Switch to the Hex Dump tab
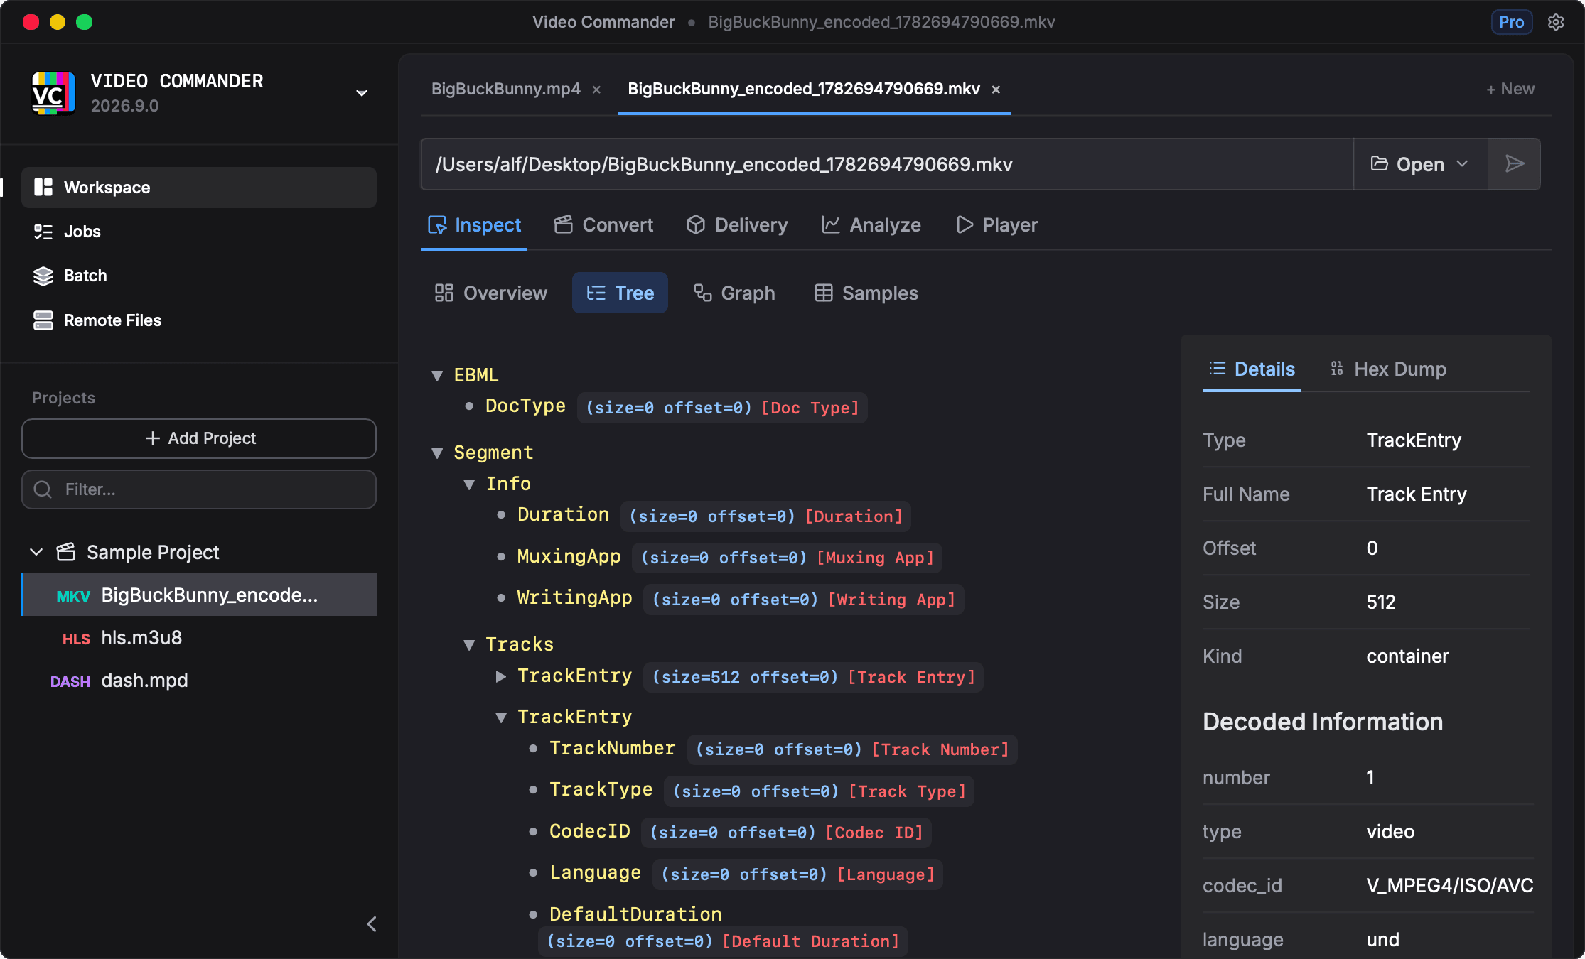Viewport: 1585px width, 959px height. (1387, 369)
